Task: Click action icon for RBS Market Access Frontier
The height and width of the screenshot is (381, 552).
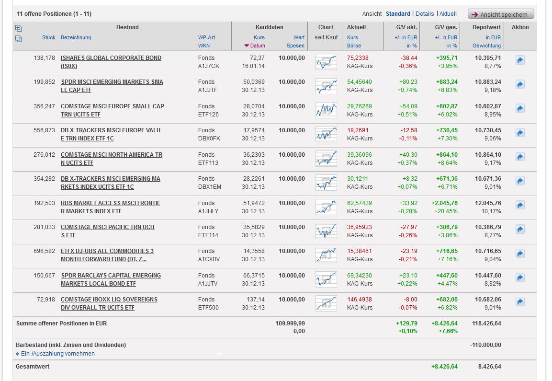Action: (x=520, y=205)
